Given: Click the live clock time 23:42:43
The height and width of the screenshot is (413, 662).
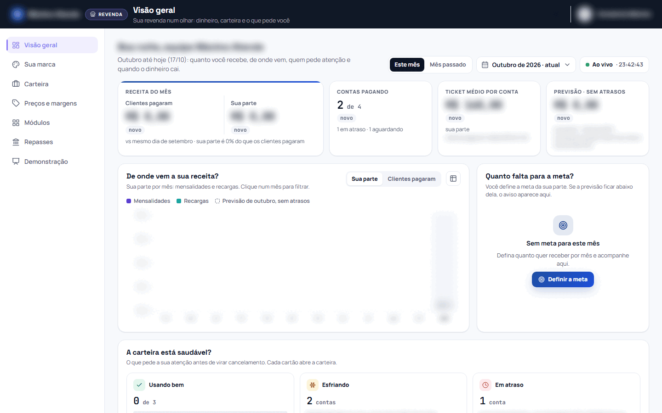Looking at the screenshot, I should tap(631, 65).
